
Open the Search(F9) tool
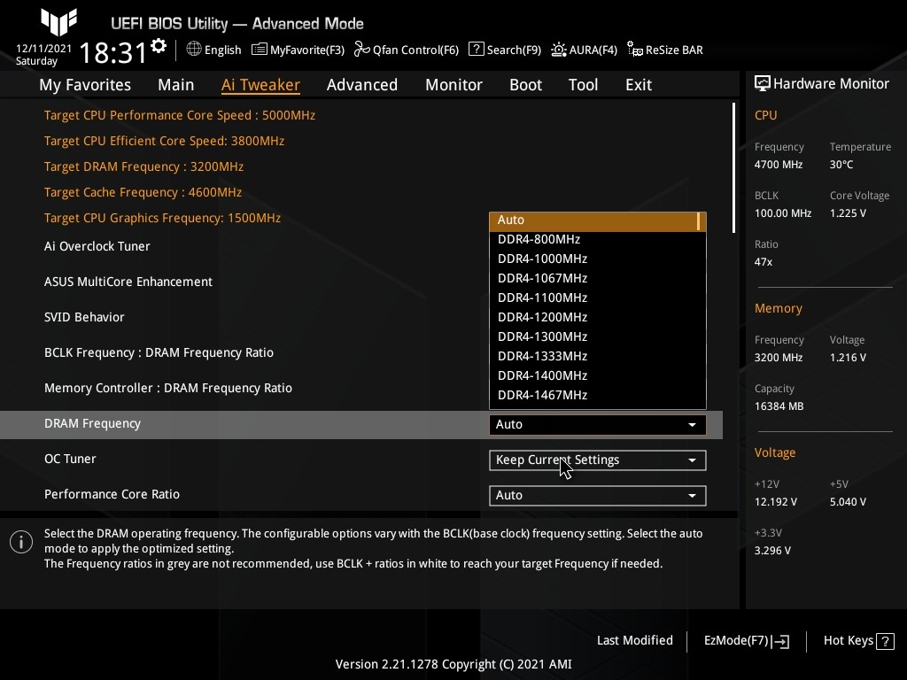click(x=504, y=50)
